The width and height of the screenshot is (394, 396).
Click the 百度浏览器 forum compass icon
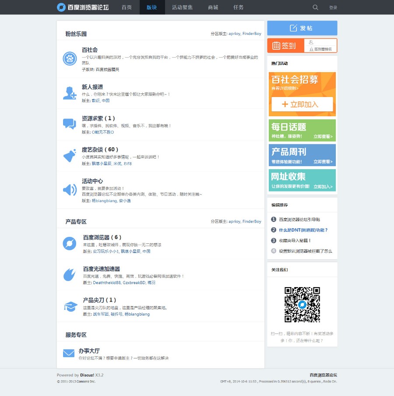(70, 243)
